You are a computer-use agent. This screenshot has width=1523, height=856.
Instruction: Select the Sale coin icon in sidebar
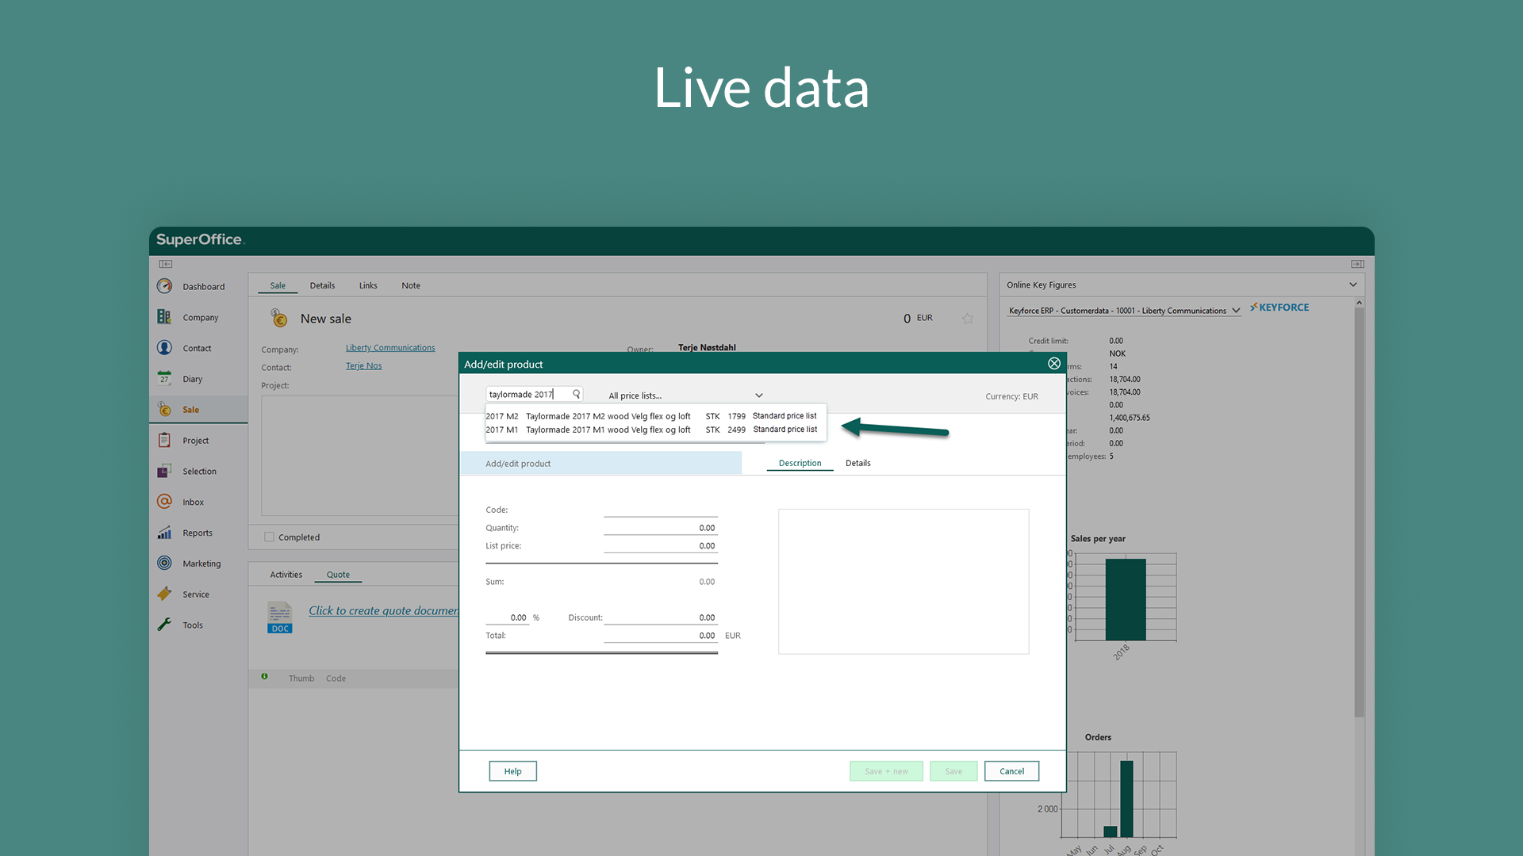point(164,409)
